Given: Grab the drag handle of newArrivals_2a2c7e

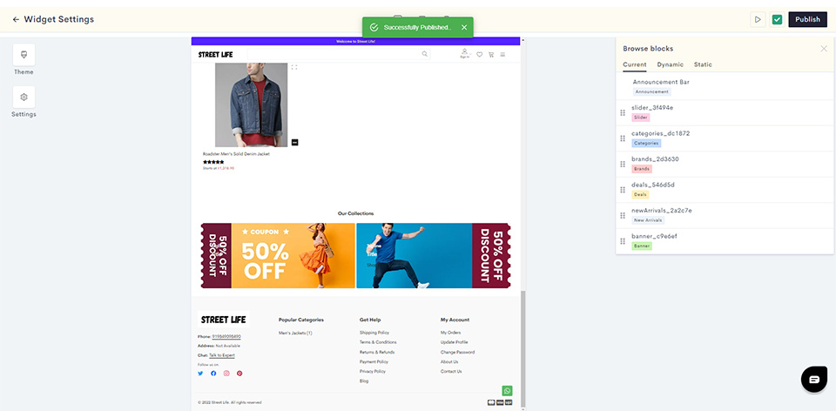Looking at the screenshot, I should click(623, 215).
